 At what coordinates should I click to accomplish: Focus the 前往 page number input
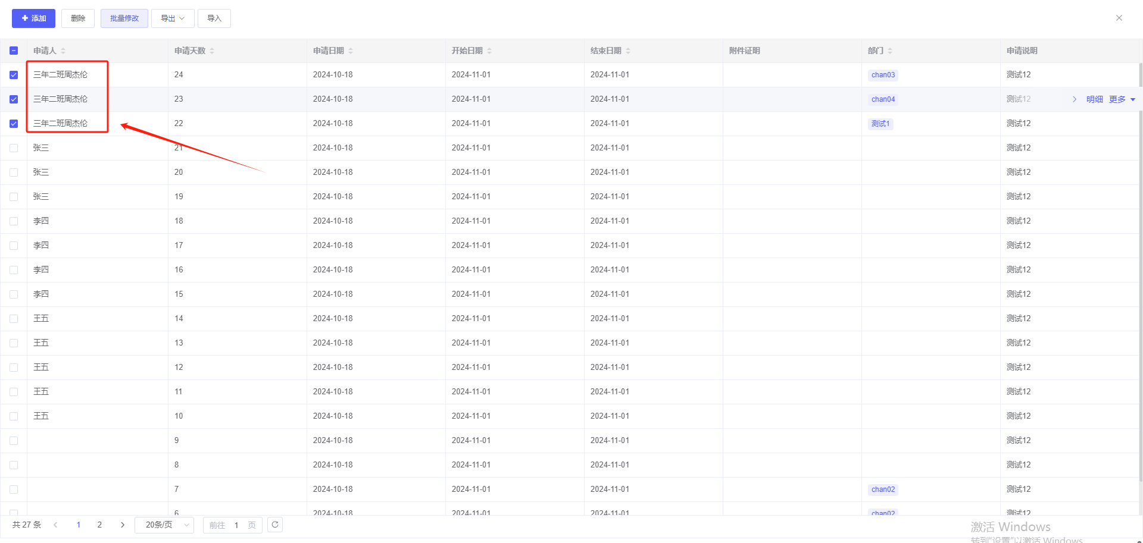click(236, 525)
